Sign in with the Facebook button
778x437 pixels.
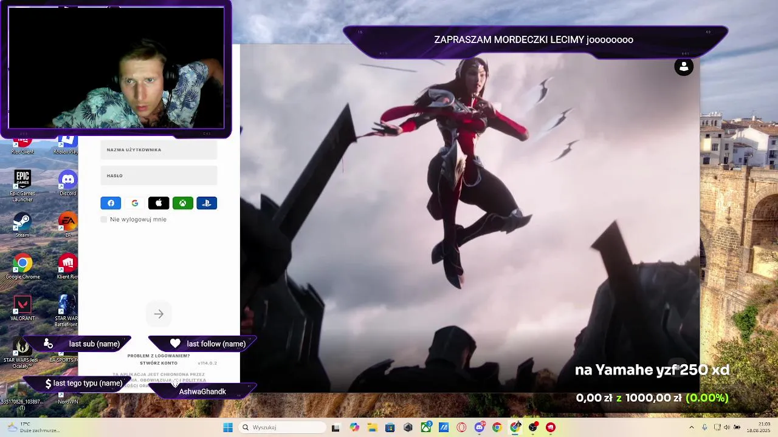click(111, 203)
